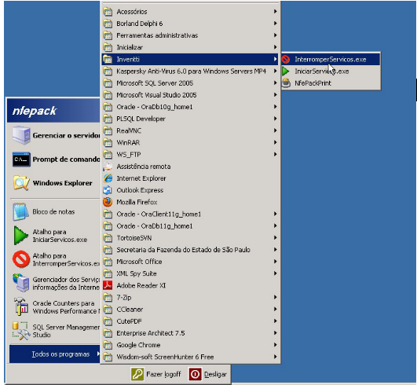Open Gerenciar o servidor shortcut
Screen dimensions: 417x385
tap(55, 135)
